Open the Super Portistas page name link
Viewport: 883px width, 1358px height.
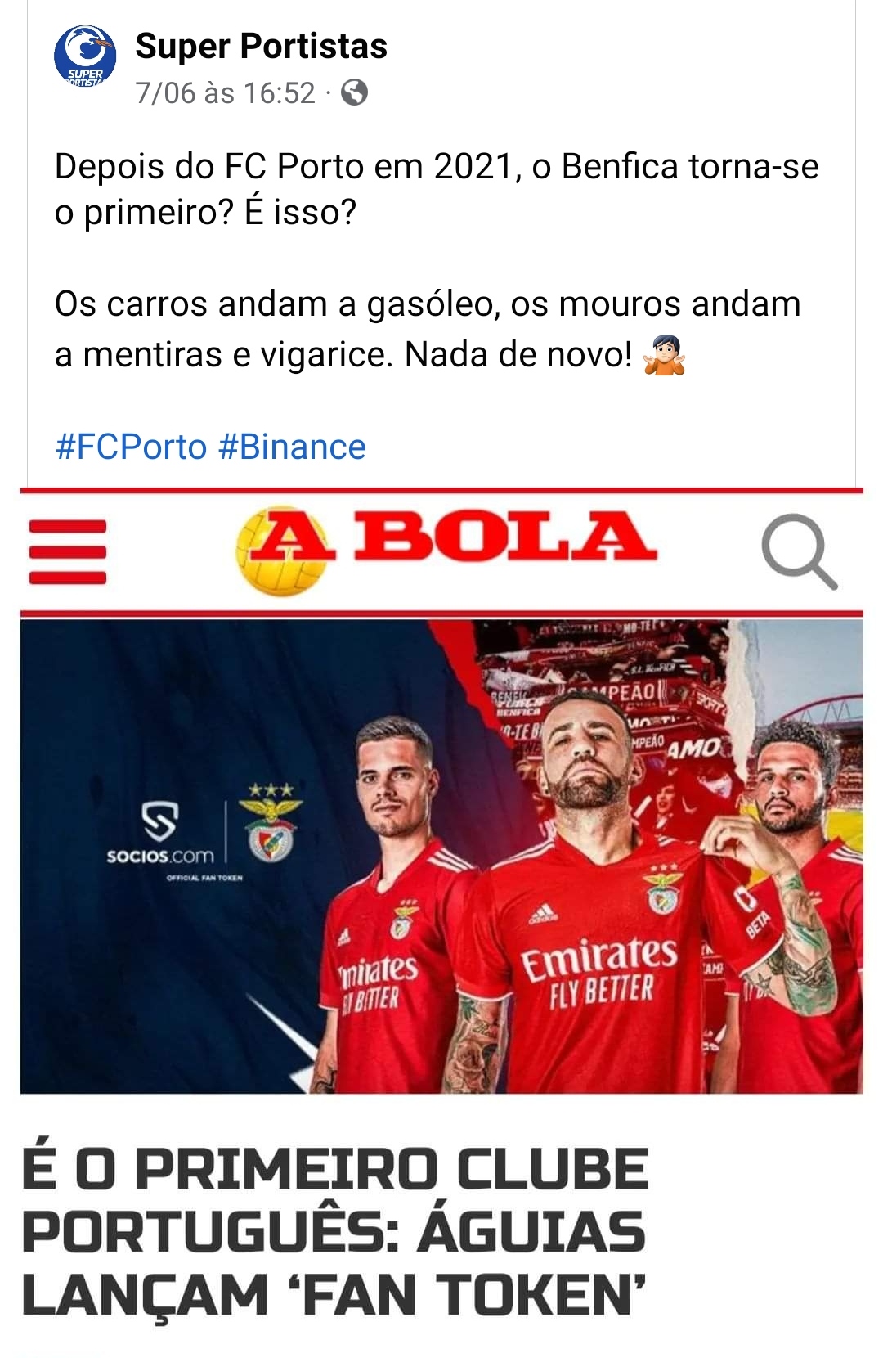coord(261,46)
